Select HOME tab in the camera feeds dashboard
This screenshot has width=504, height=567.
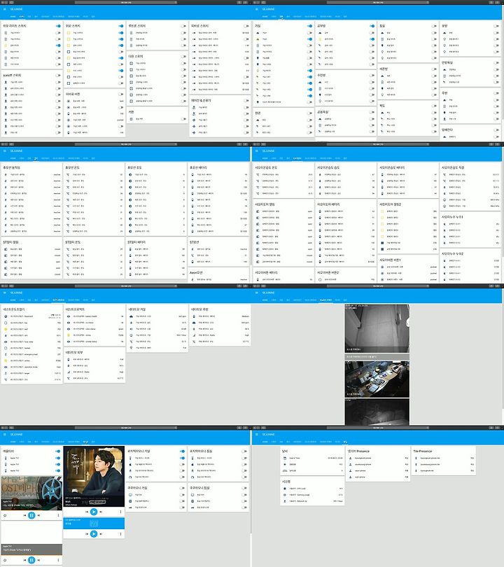point(265,300)
